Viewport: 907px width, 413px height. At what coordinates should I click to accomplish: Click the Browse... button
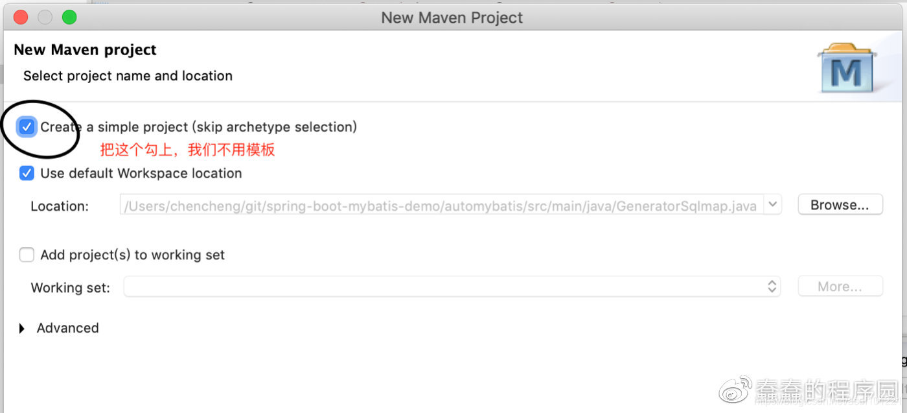tap(840, 205)
